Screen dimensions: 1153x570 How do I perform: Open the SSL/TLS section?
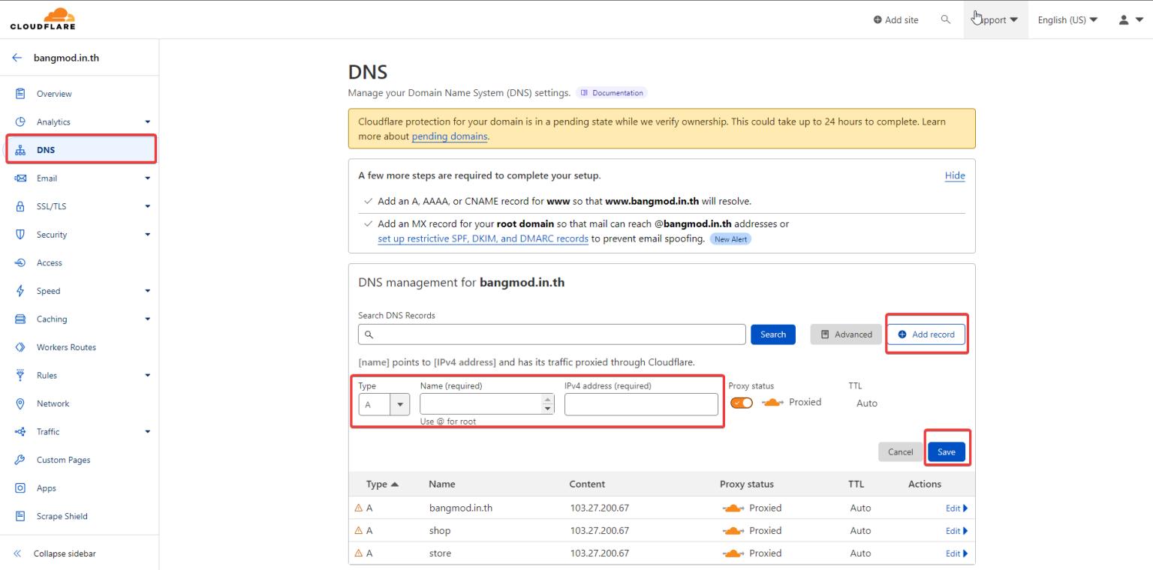pyautogui.click(x=53, y=206)
